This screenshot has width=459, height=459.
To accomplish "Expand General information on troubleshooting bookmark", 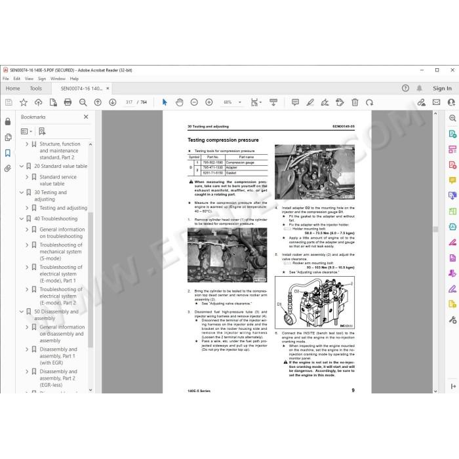I will (27, 229).
